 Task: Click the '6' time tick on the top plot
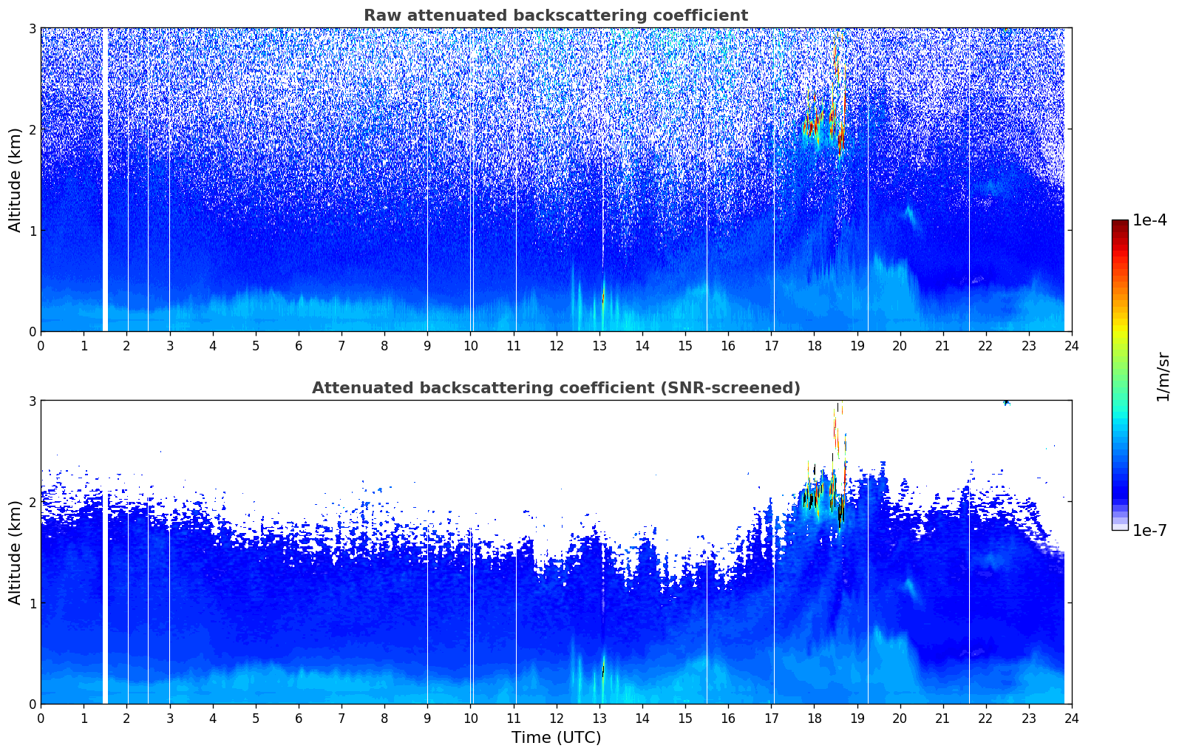point(299,345)
